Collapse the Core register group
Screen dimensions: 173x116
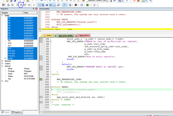click(x=2, y=15)
